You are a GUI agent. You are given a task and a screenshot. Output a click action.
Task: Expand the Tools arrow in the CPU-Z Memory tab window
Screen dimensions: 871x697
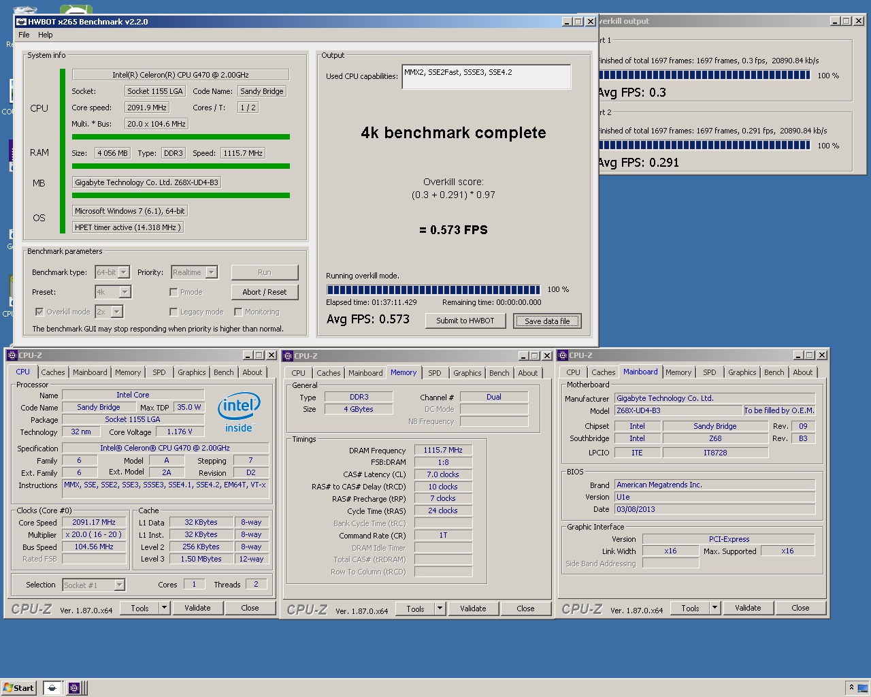pos(440,609)
